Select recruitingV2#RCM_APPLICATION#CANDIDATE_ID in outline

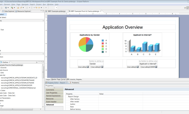pos(19,78)
